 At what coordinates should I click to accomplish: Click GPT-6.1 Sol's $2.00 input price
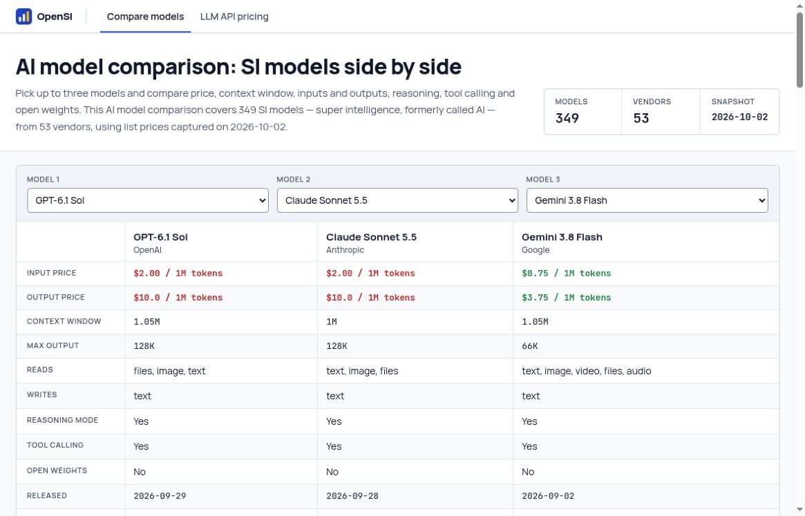(x=178, y=273)
